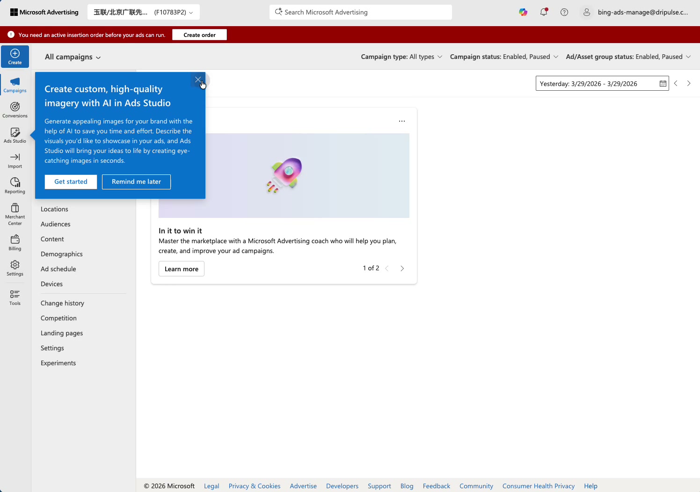Expand All campaigns dropdown

click(x=73, y=57)
